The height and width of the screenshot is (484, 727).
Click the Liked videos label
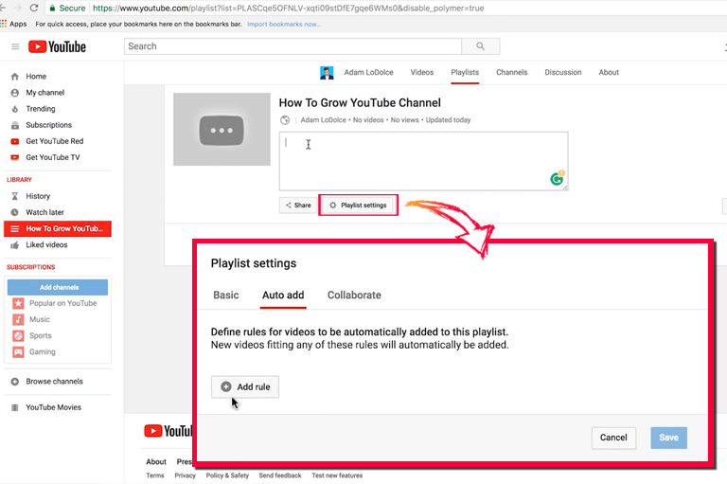click(x=46, y=245)
